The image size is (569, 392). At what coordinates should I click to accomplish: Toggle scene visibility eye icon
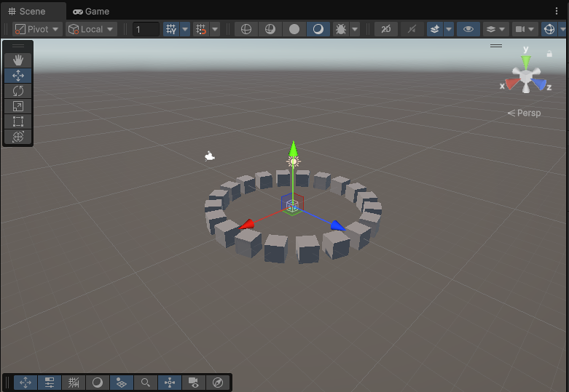(468, 29)
